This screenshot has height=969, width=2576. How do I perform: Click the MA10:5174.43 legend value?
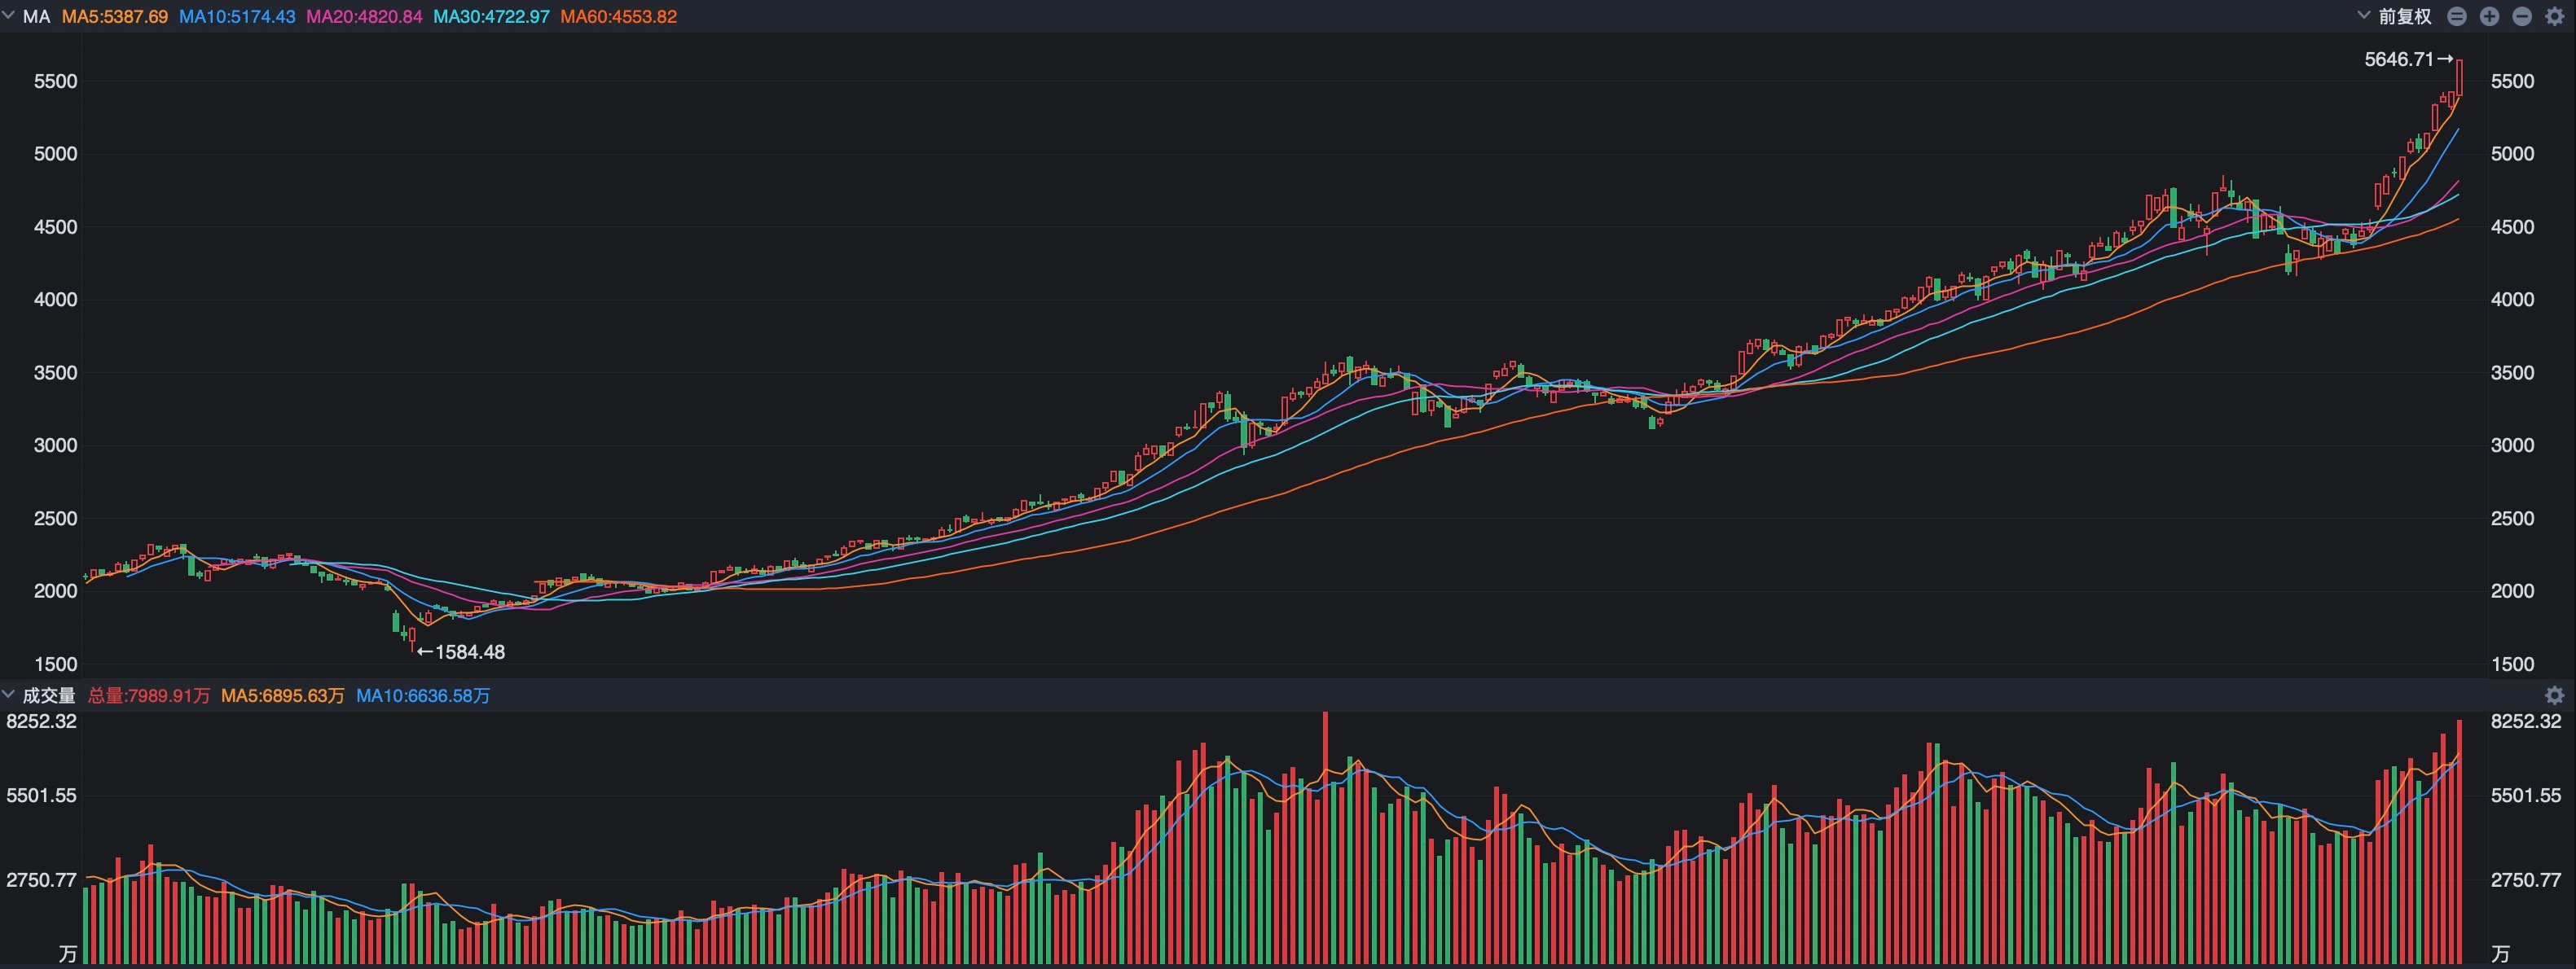[237, 16]
